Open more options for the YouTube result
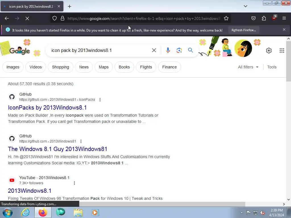This screenshot has width=291, height=218. click(74, 183)
